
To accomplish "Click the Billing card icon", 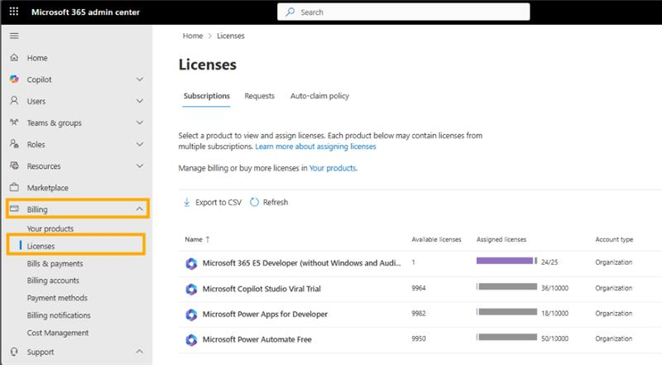I will pyautogui.click(x=14, y=209).
